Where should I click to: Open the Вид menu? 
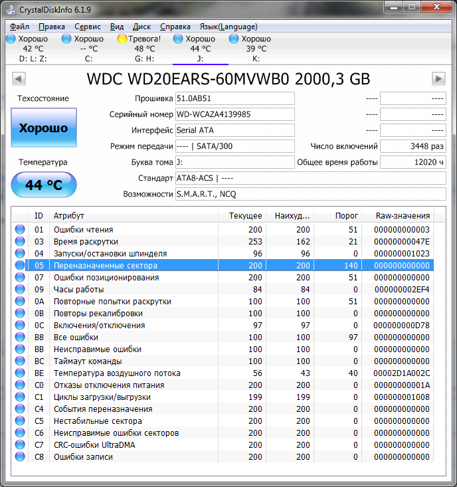pos(117,27)
